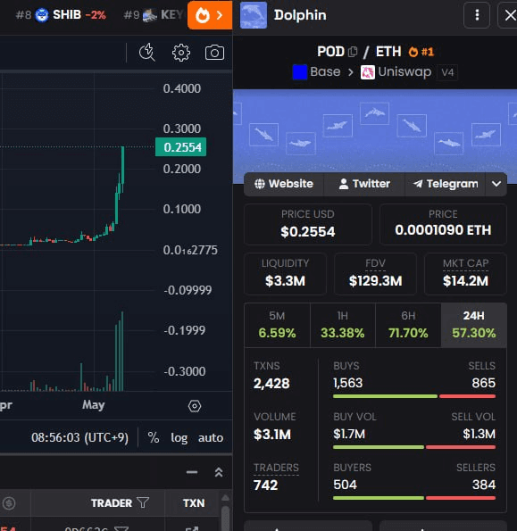Click the buy volume versus sell volume bar
The height and width of the screenshot is (531, 517).
(x=414, y=447)
